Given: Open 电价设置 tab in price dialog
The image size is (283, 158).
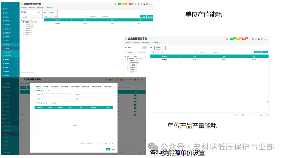Looking at the screenshot, I should click(x=38, y=87).
